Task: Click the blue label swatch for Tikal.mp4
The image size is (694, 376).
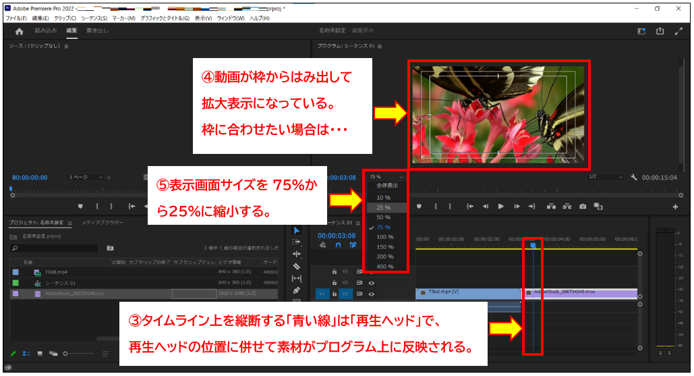Action: tap(16, 272)
